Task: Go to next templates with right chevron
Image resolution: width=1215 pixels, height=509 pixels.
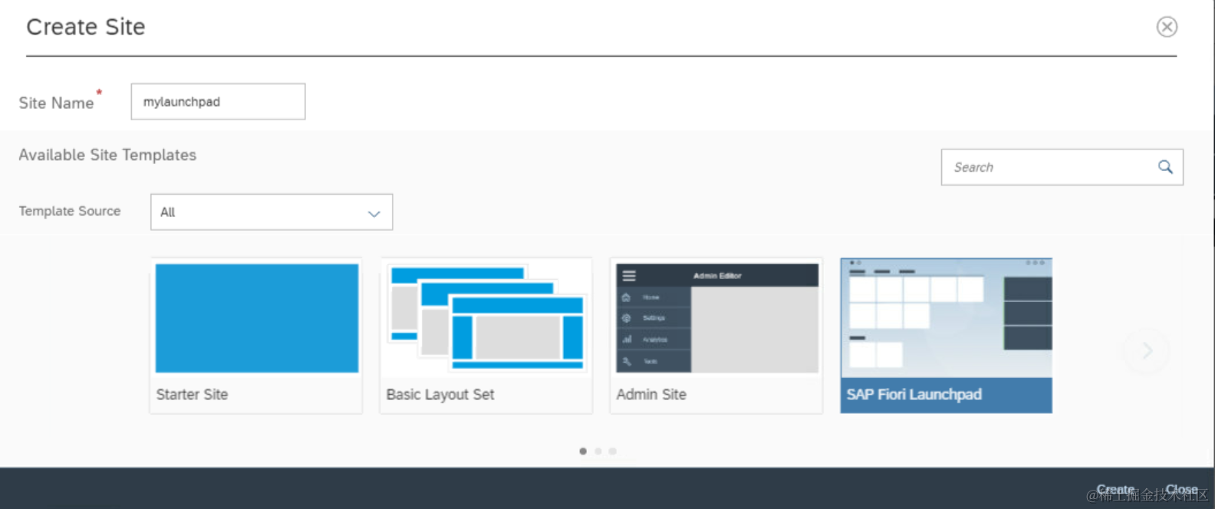Action: pos(1147,351)
